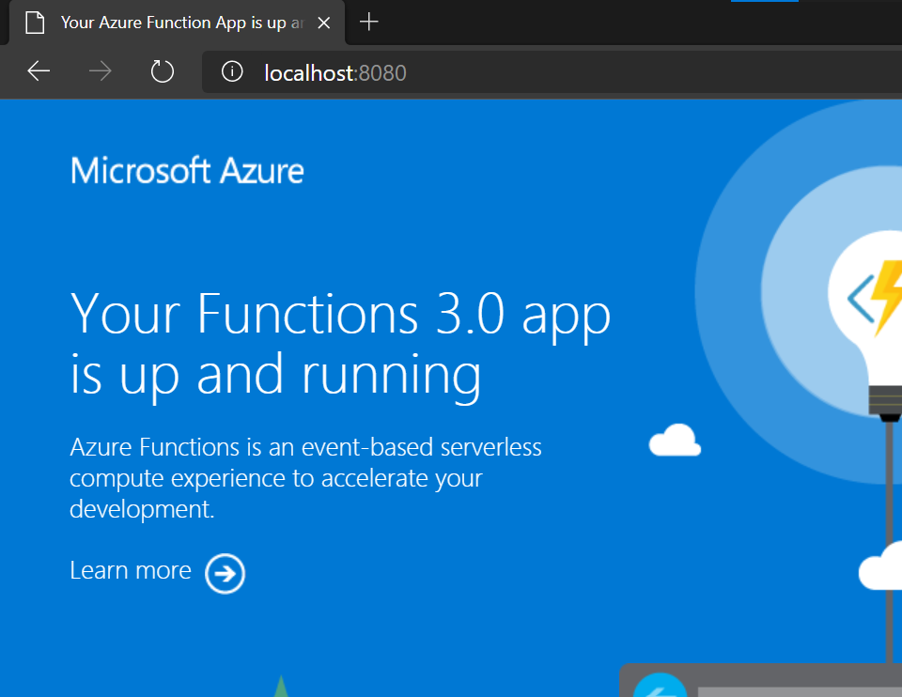Open a new browser tab with the plus button

[368, 22]
